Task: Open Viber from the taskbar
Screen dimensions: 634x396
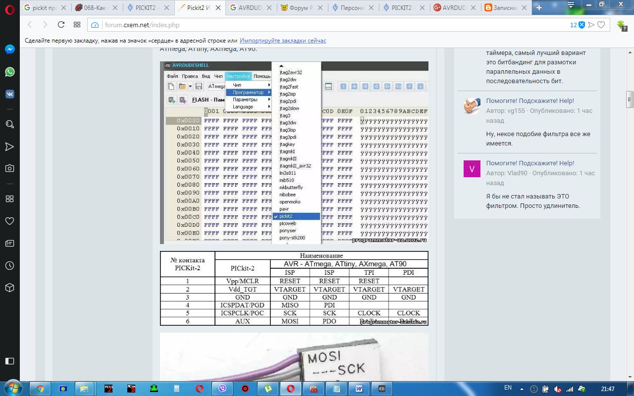Action: (222, 389)
